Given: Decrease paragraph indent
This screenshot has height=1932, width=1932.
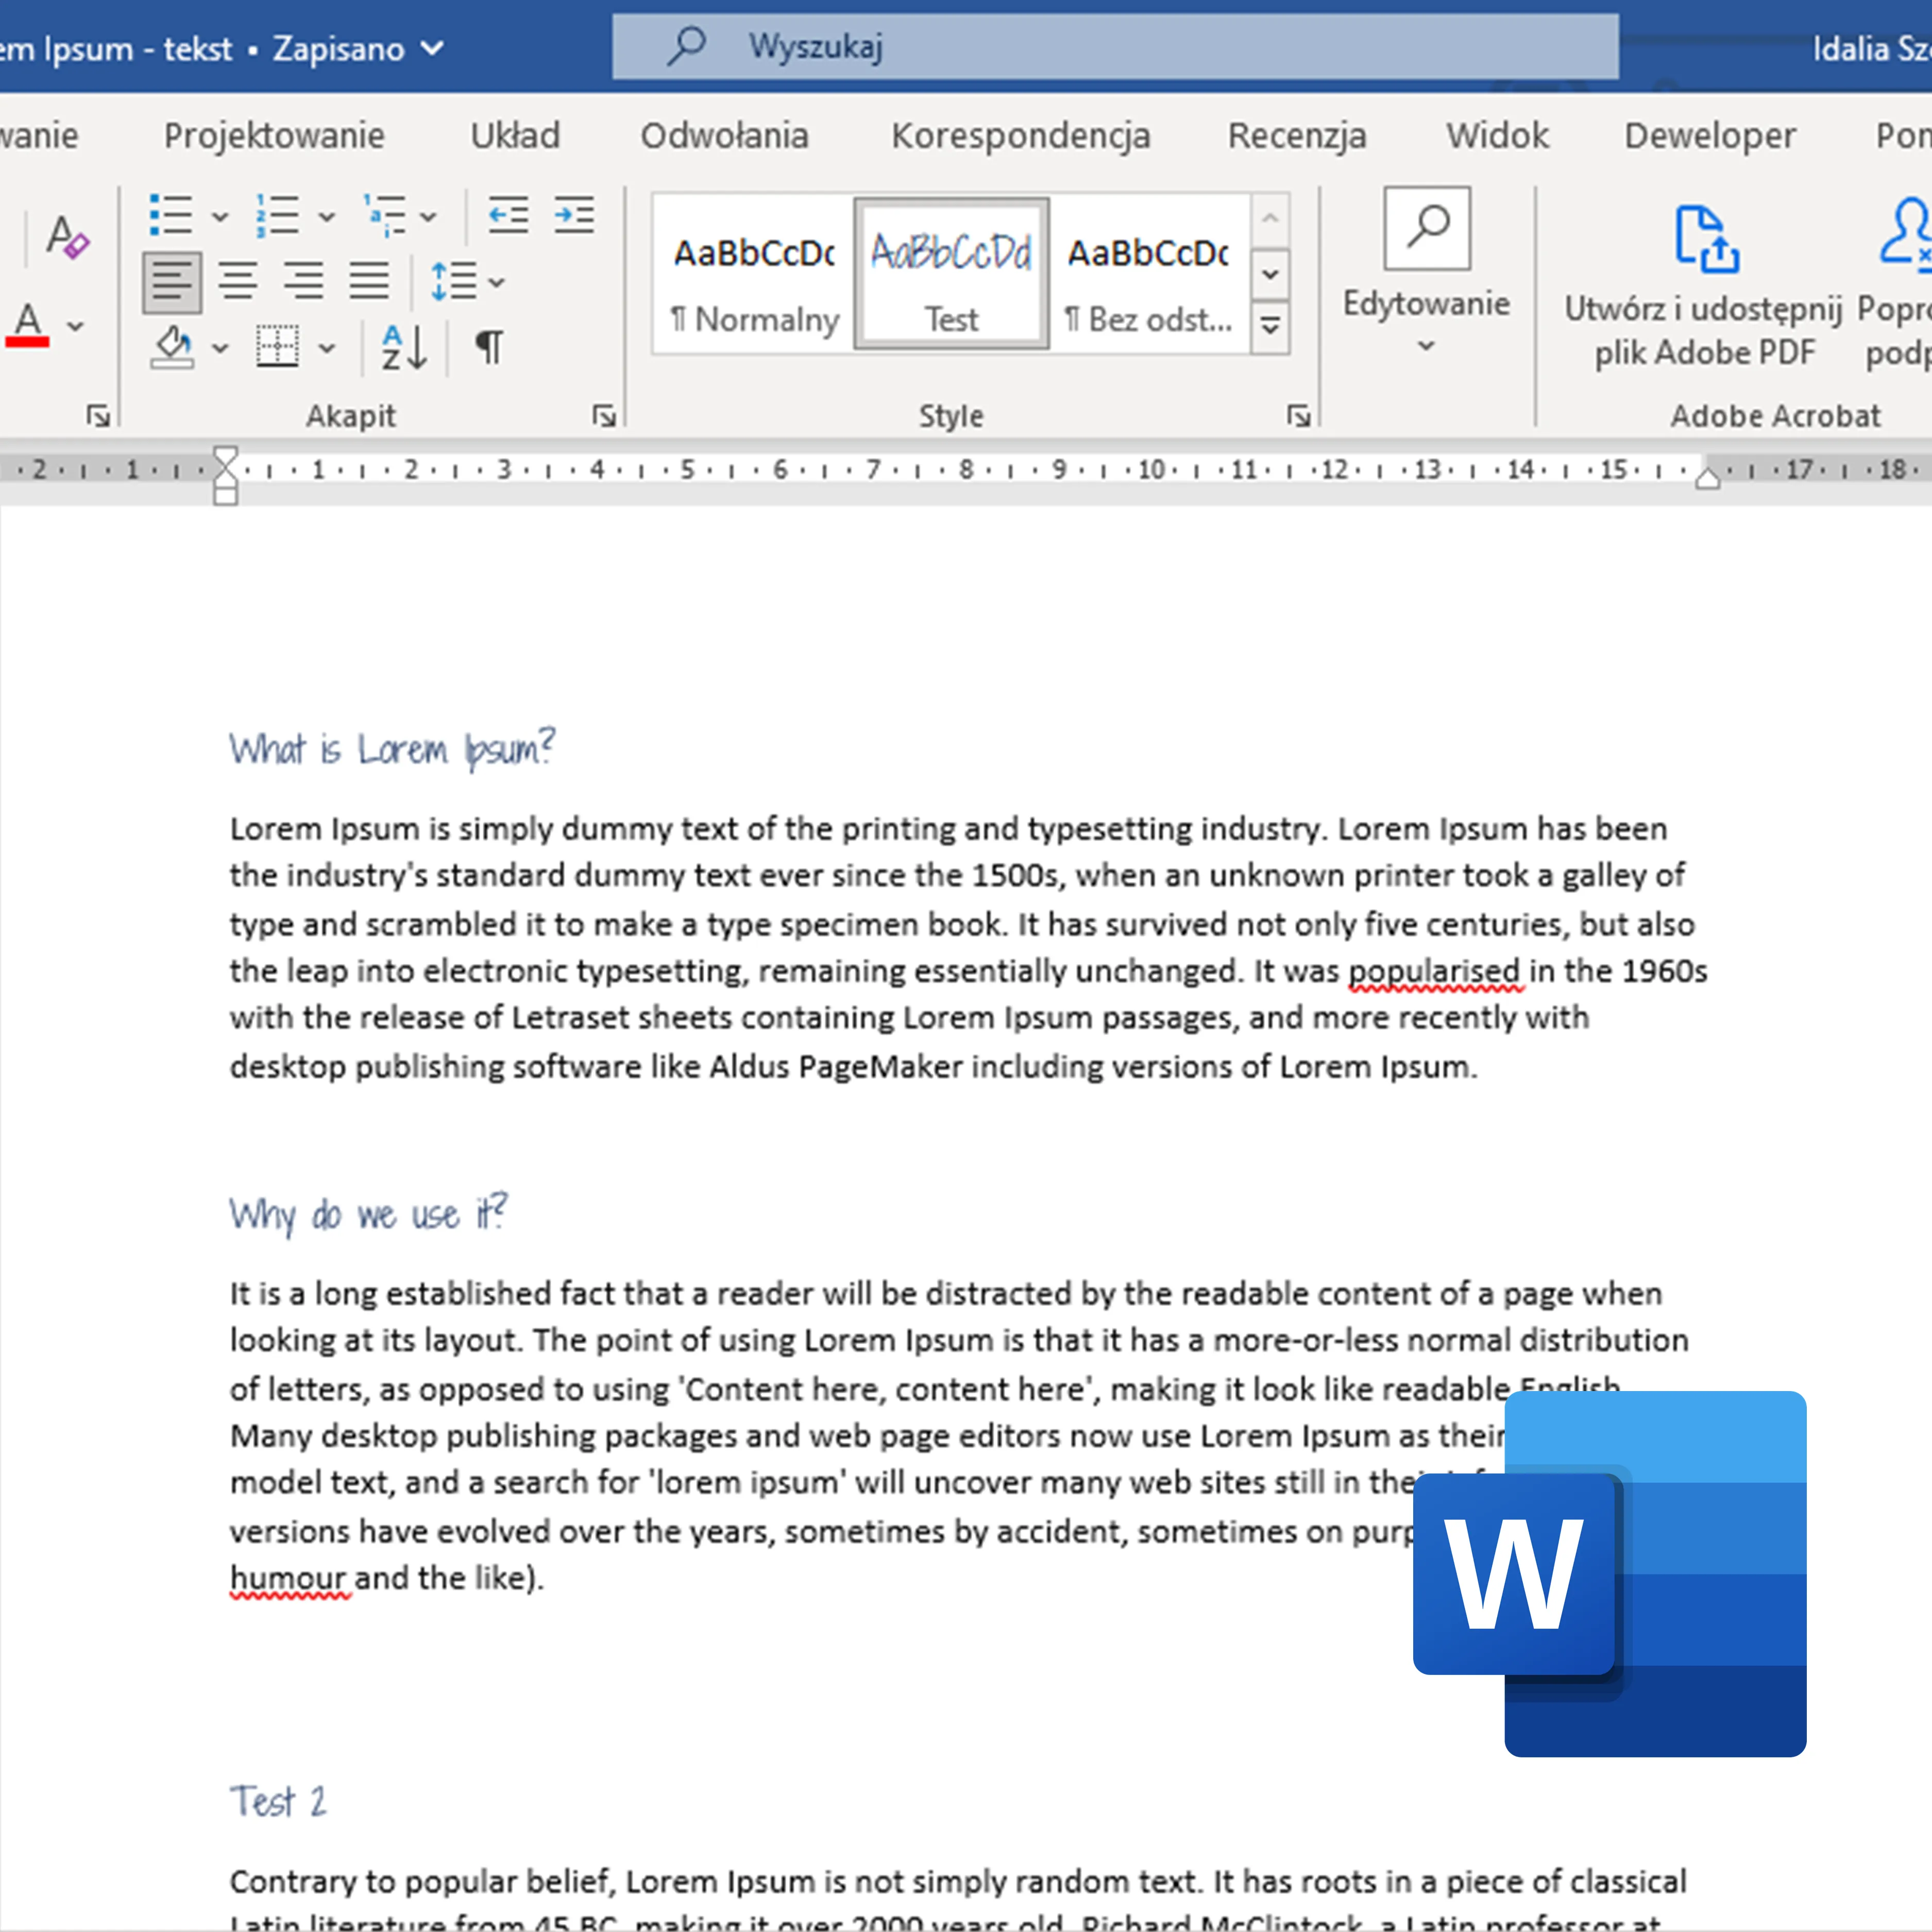Looking at the screenshot, I should tap(508, 216).
